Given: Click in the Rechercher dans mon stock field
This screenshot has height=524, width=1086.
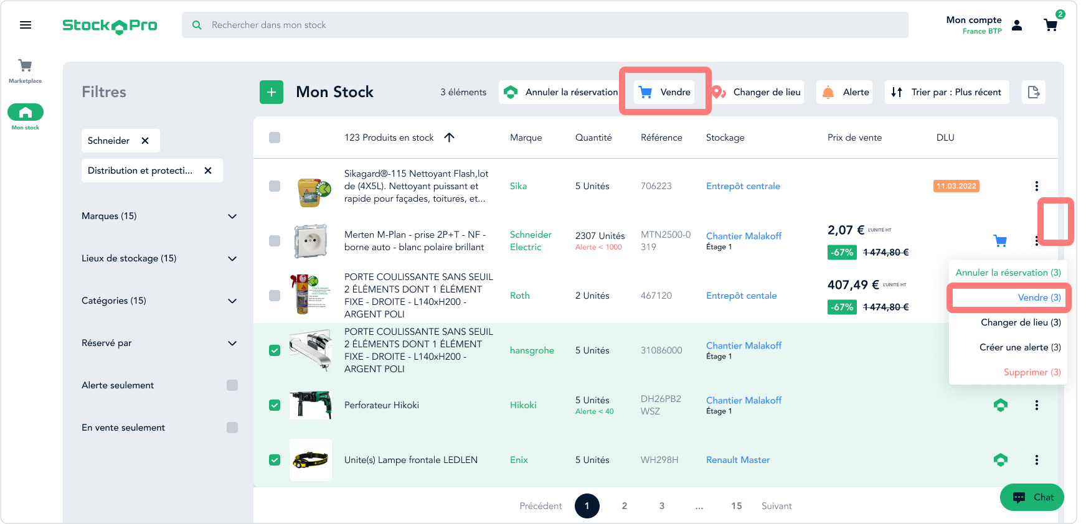Looking at the screenshot, I should tap(545, 25).
